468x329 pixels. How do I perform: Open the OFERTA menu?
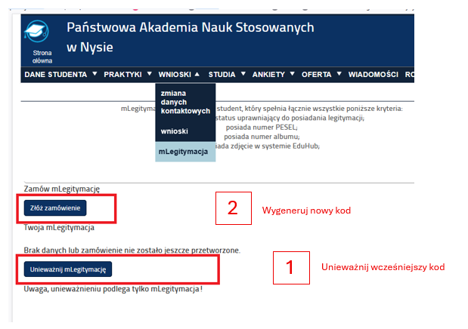pos(316,75)
